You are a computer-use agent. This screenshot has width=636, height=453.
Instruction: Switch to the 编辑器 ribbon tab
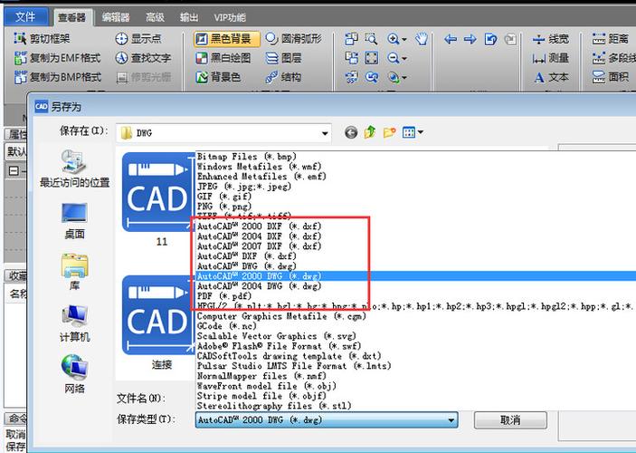tap(116, 17)
